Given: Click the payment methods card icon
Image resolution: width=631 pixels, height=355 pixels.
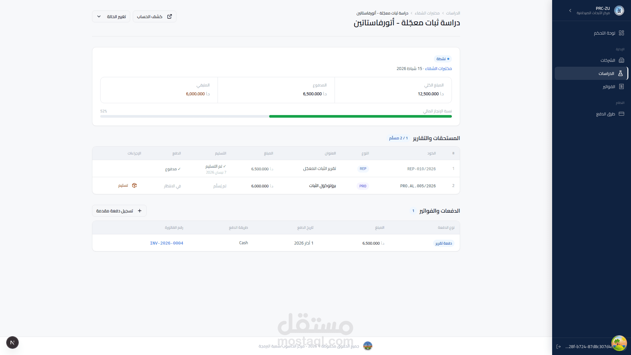Looking at the screenshot, I should pyautogui.click(x=621, y=114).
